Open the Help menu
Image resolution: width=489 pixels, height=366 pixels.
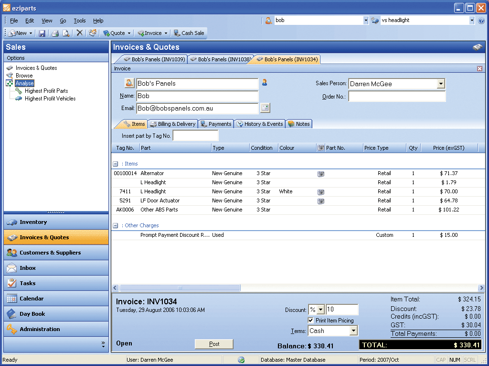coord(98,21)
